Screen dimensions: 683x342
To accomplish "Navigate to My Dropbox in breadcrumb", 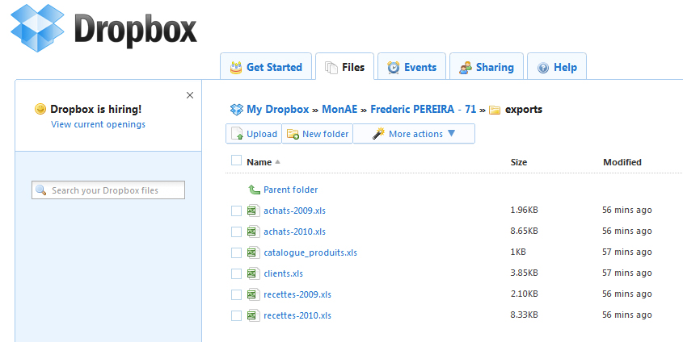I will [278, 110].
